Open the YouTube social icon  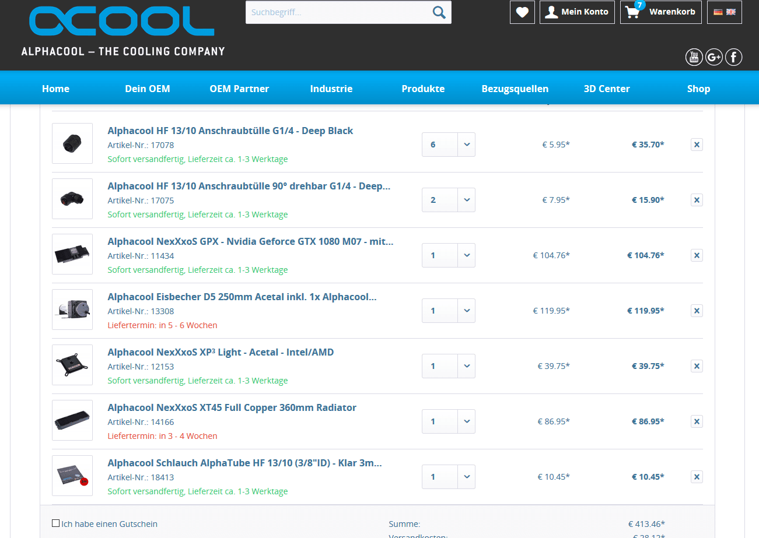pyautogui.click(x=694, y=57)
